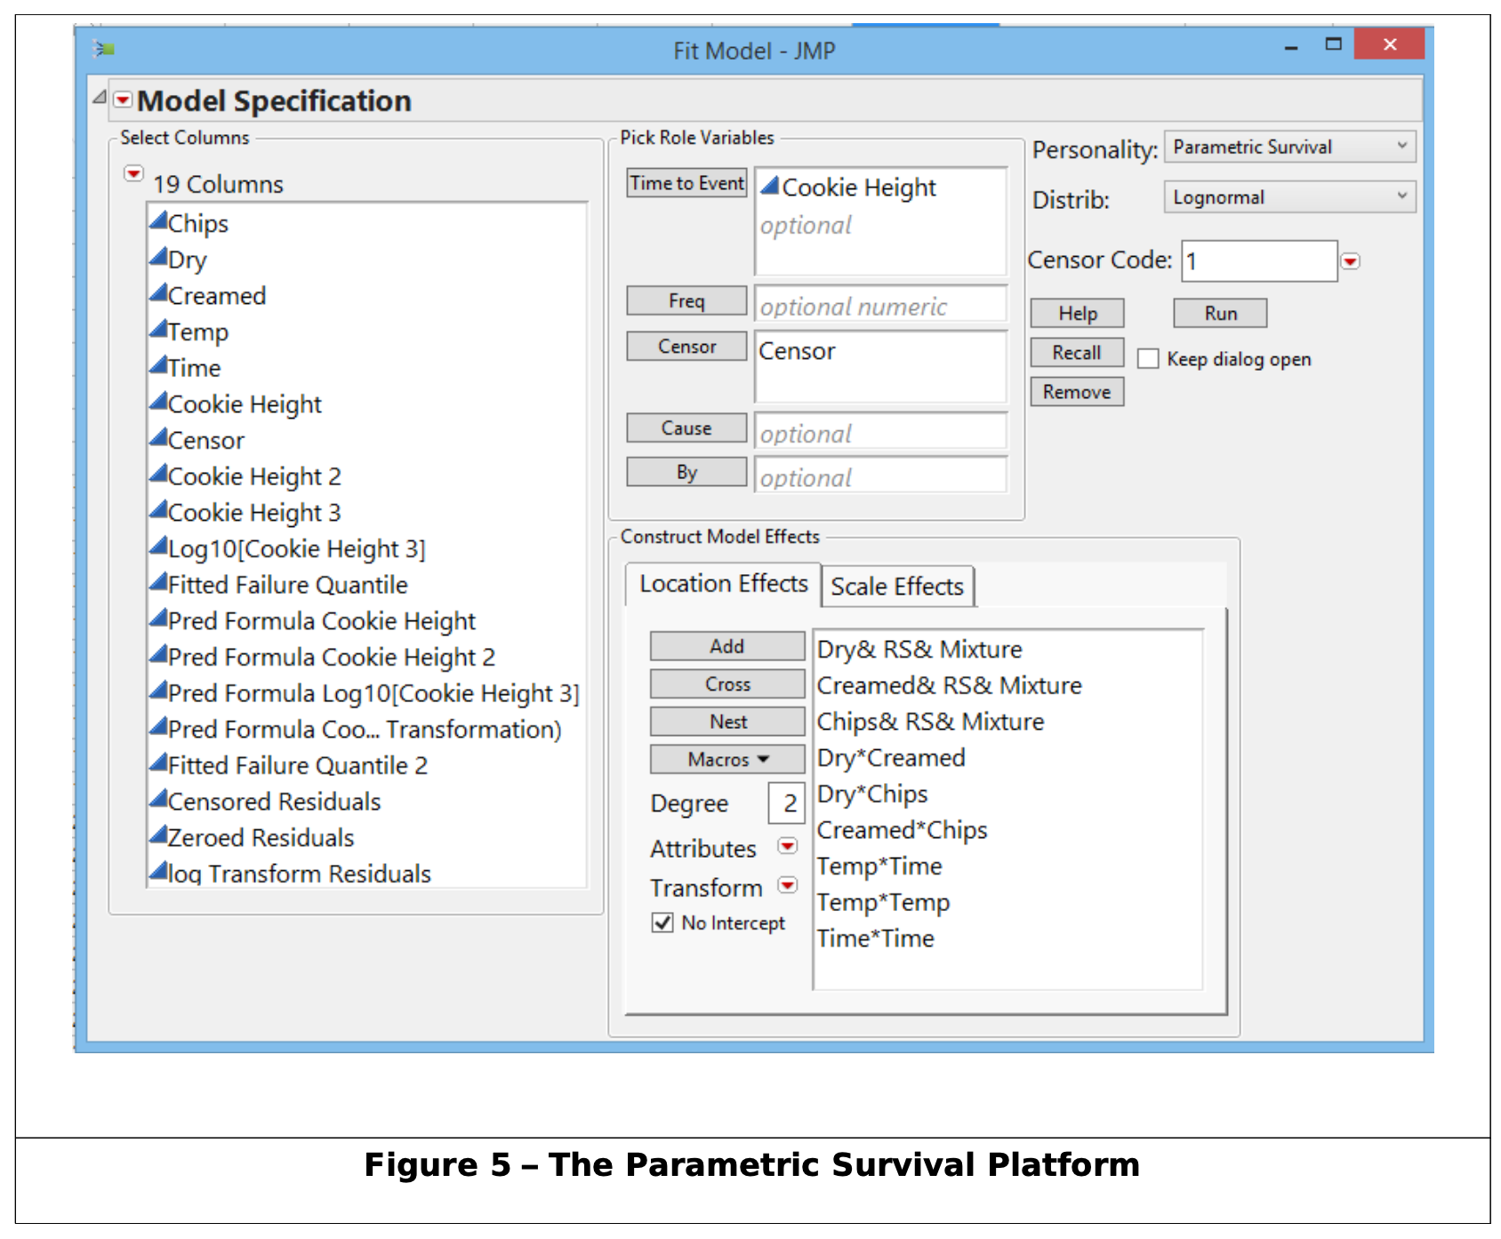Open the Distrib Lognormal dropdown
This screenshot has height=1239, width=1501.
tap(1288, 197)
